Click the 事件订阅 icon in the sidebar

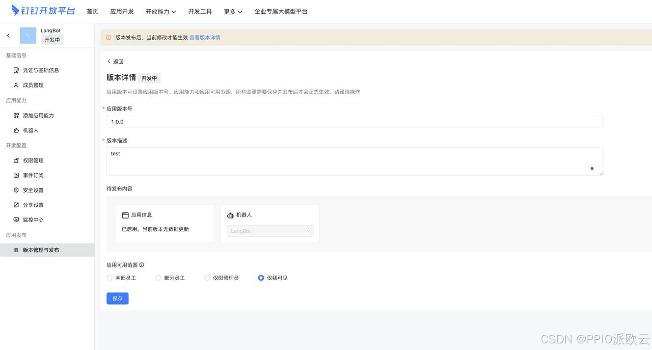(16, 175)
